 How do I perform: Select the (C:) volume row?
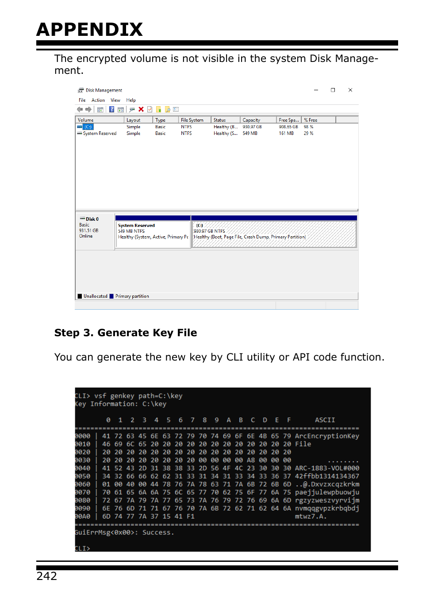[x=217, y=127]
